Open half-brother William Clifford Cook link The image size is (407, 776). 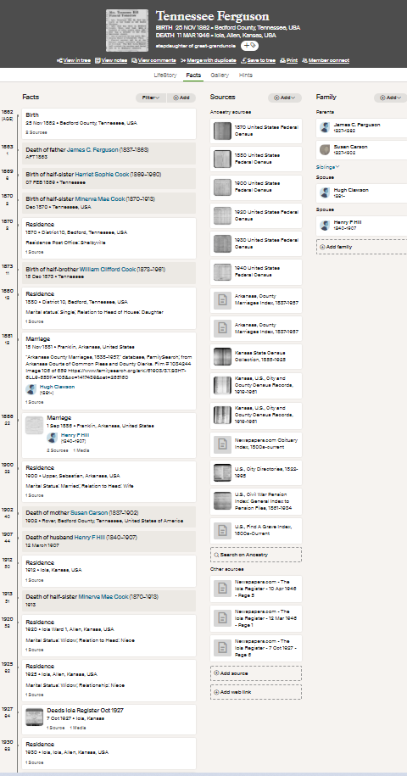click(x=108, y=270)
